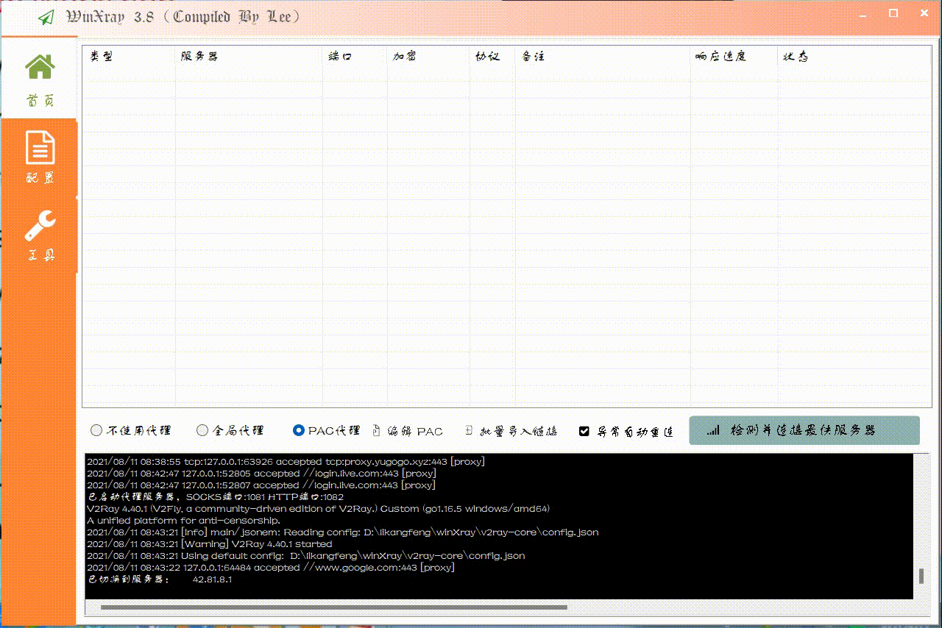
Task: Click the 协议 column header
Action: tap(492, 57)
